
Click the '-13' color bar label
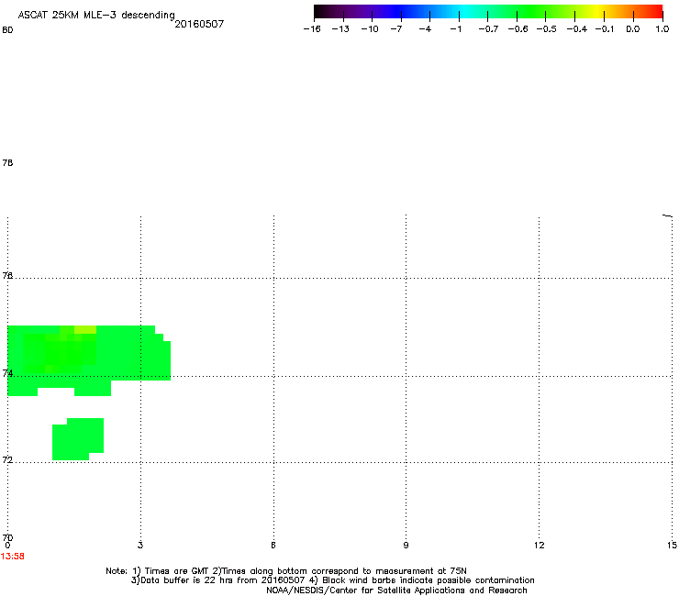(x=340, y=29)
